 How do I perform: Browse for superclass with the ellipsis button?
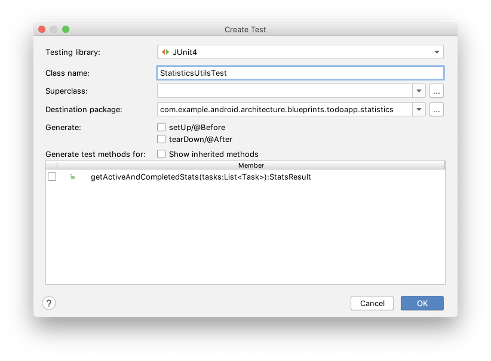[437, 91]
